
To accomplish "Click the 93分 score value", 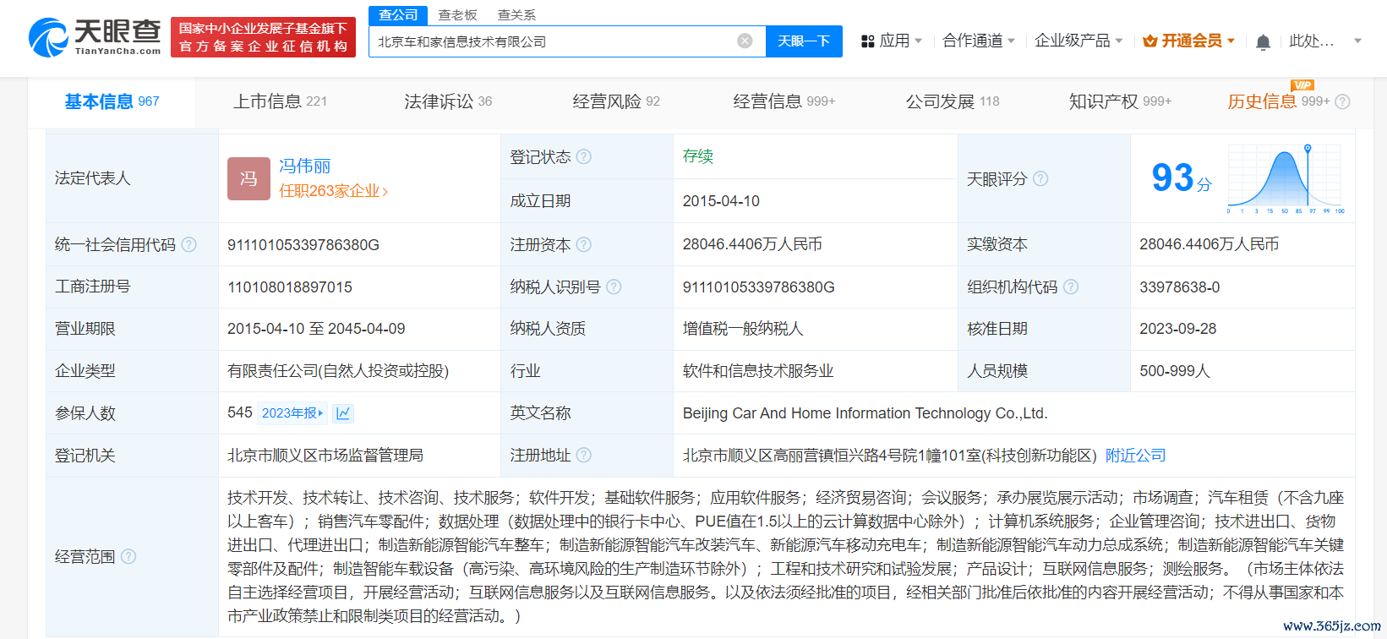I will [x=1181, y=178].
